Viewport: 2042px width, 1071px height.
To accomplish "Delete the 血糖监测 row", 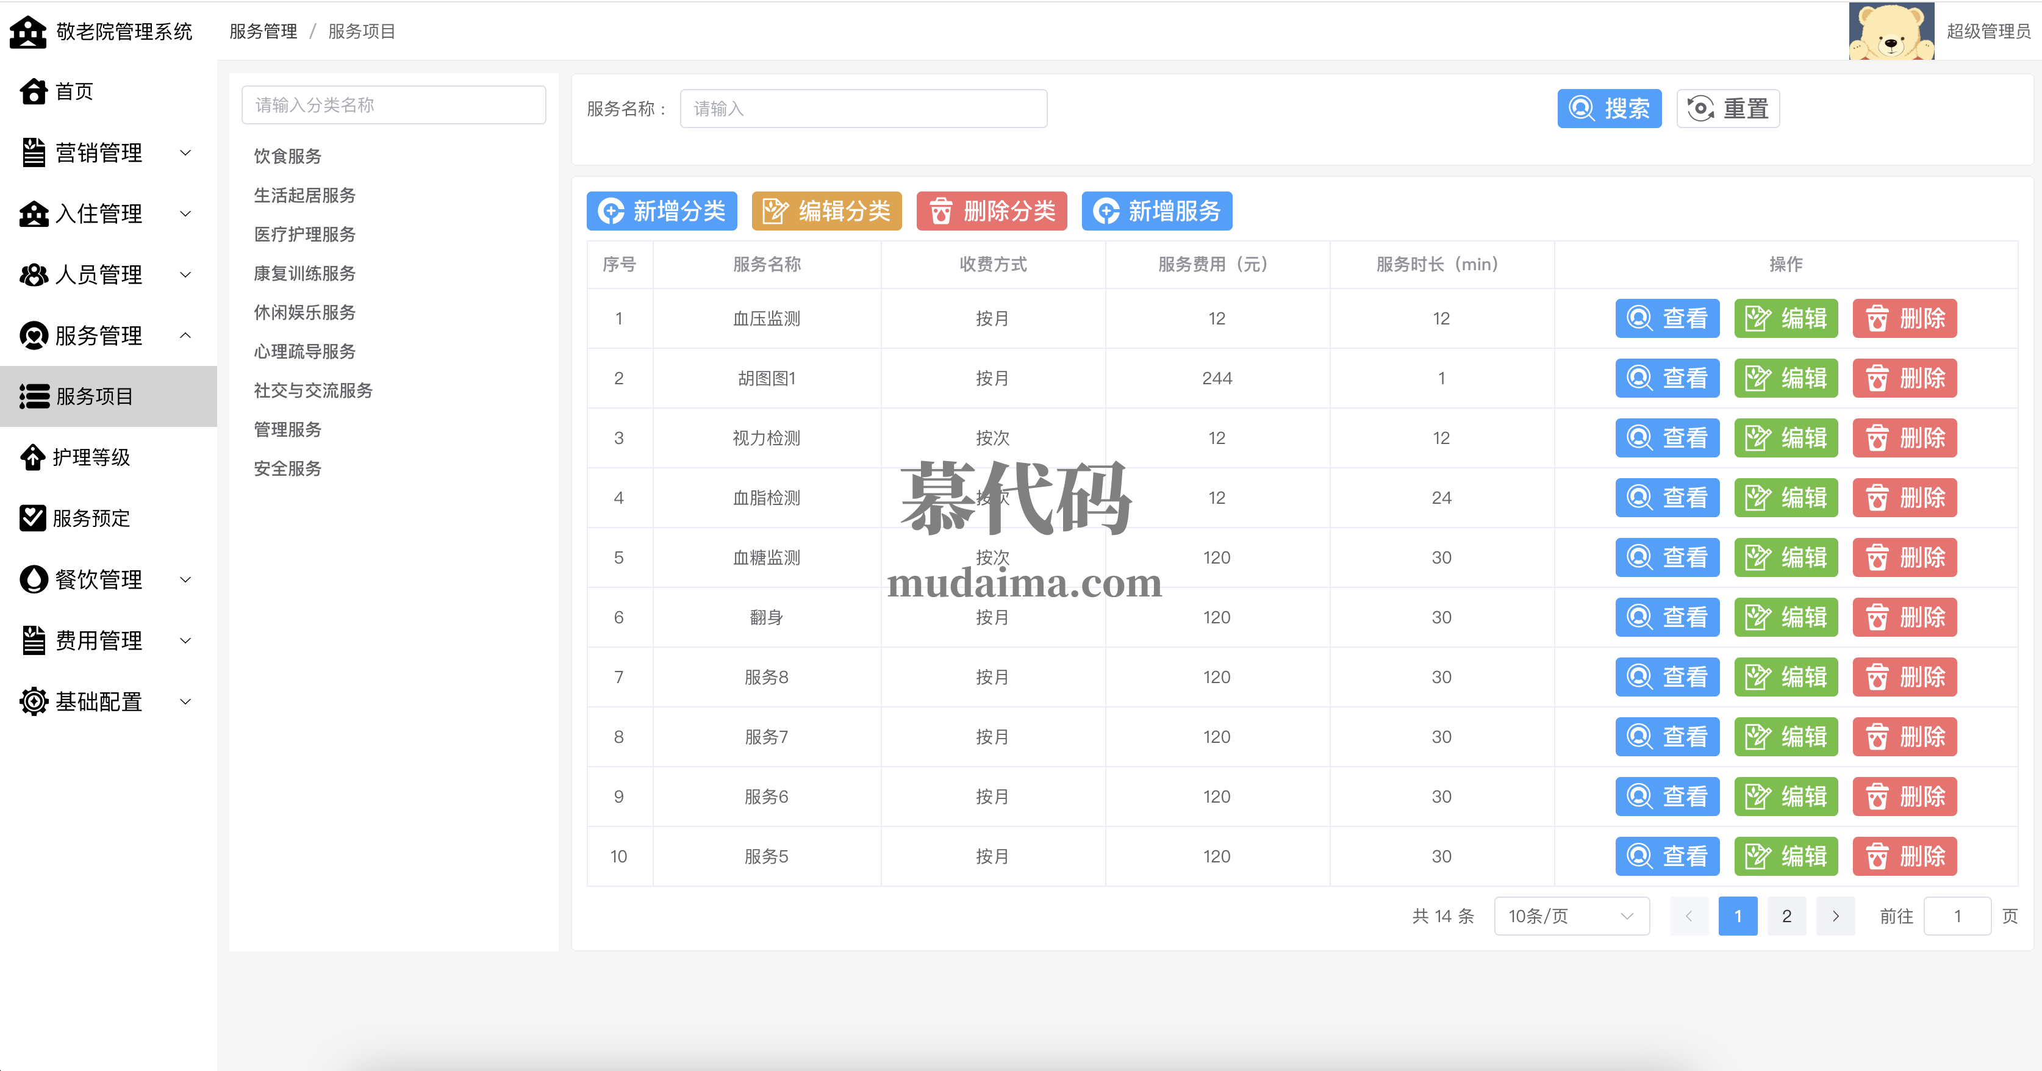I will [x=1904, y=557].
